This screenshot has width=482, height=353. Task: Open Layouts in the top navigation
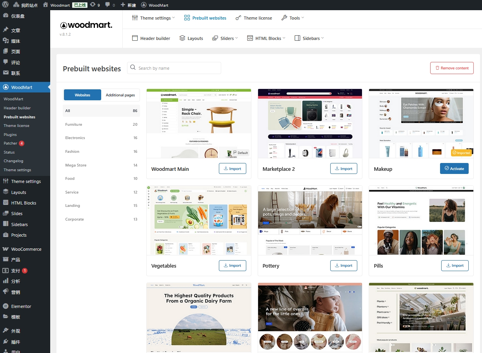(191, 38)
